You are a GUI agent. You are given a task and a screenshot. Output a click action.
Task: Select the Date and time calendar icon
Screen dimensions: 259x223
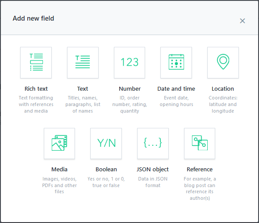[x=176, y=63]
